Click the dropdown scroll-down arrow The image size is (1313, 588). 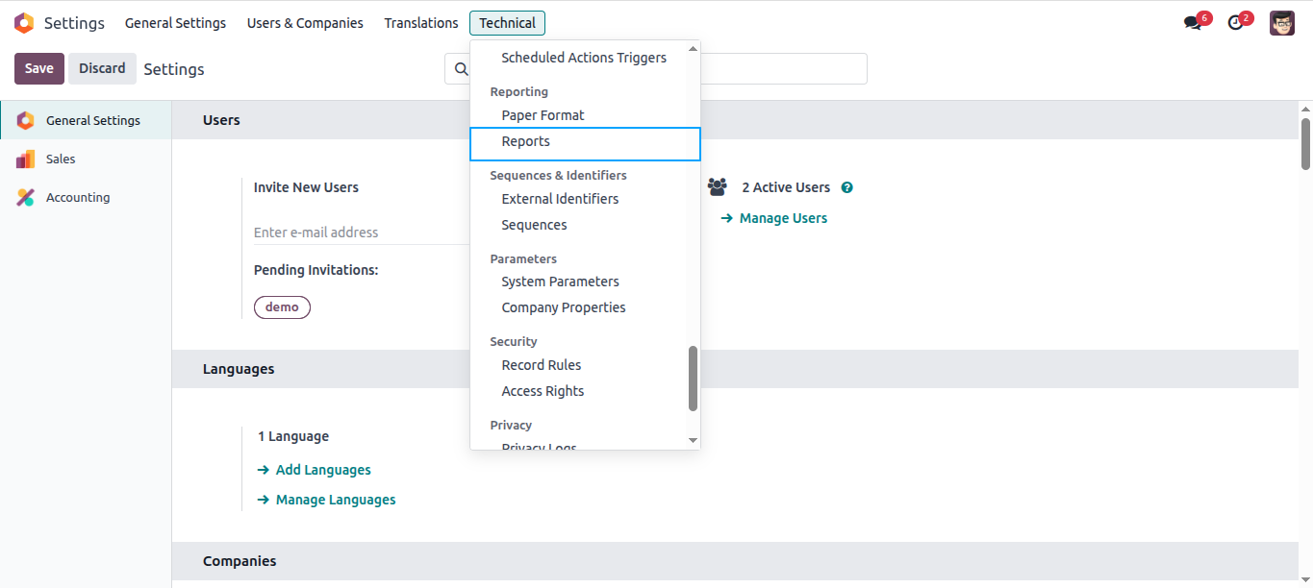point(693,440)
